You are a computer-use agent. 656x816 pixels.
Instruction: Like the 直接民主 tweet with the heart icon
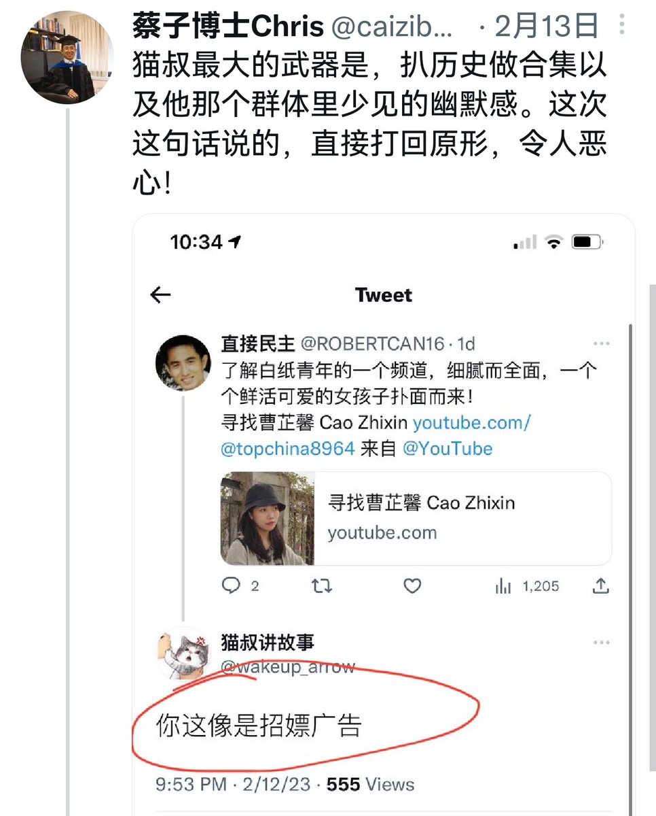pyautogui.click(x=412, y=585)
